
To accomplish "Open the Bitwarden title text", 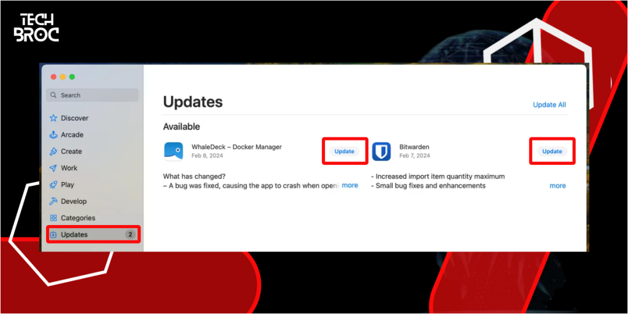I will point(414,147).
